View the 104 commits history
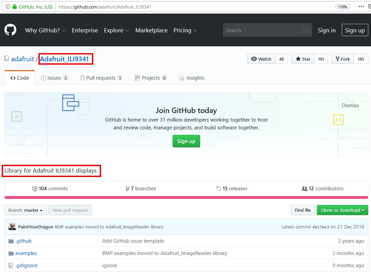The height and width of the screenshot is (272, 371). coord(50,189)
